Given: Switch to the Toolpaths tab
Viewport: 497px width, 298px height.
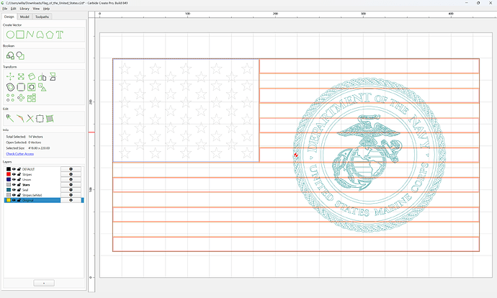Looking at the screenshot, I should (42, 17).
